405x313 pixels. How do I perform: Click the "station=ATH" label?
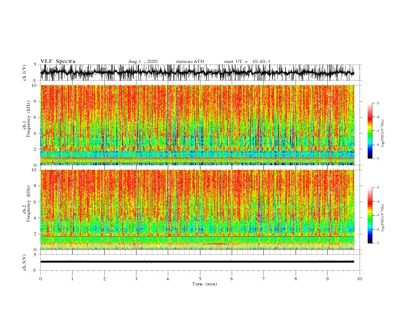pos(190,61)
